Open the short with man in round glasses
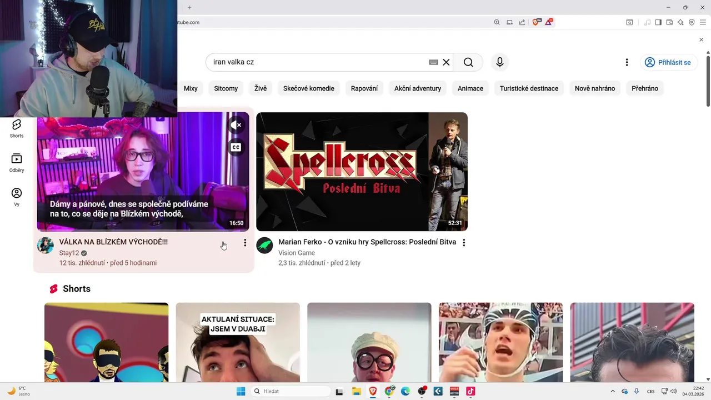Screen dimensions: 711x400 click(x=369, y=342)
